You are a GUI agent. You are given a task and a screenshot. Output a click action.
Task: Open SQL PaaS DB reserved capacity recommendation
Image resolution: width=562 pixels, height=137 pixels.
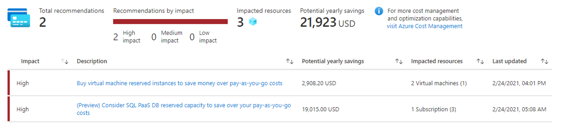pyautogui.click(x=184, y=109)
